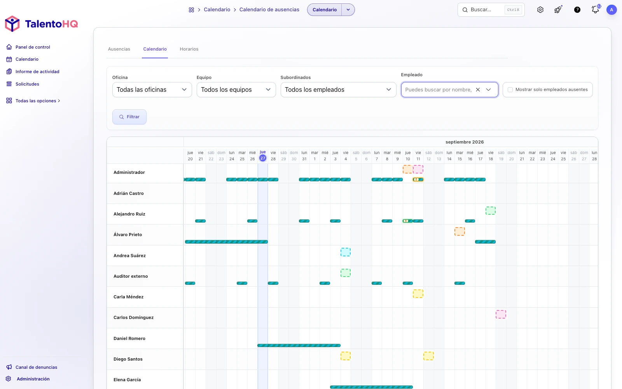Open Todas las oficinas dropdown

point(152,89)
